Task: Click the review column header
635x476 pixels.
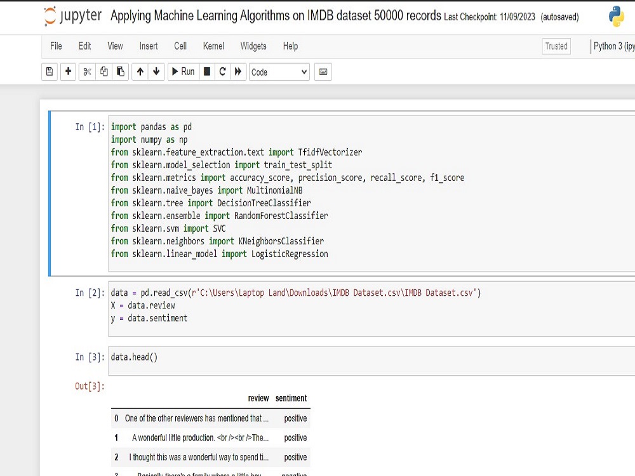Action: [x=258, y=399]
